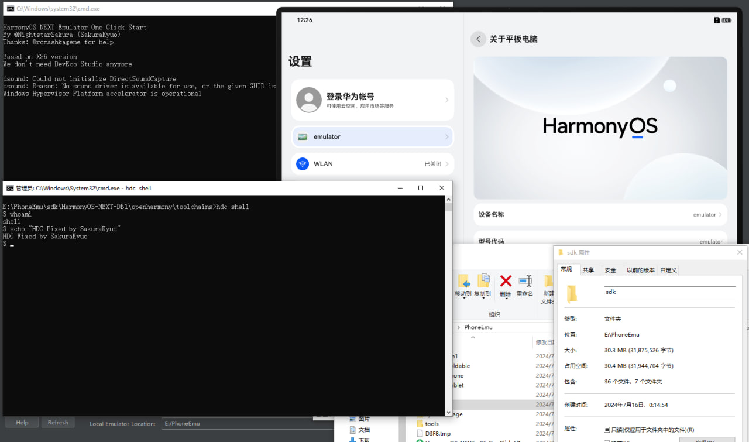Viewport: 749px width, 442px height.
Task: Open 设备名称 emulator row chevron
Action: click(720, 215)
